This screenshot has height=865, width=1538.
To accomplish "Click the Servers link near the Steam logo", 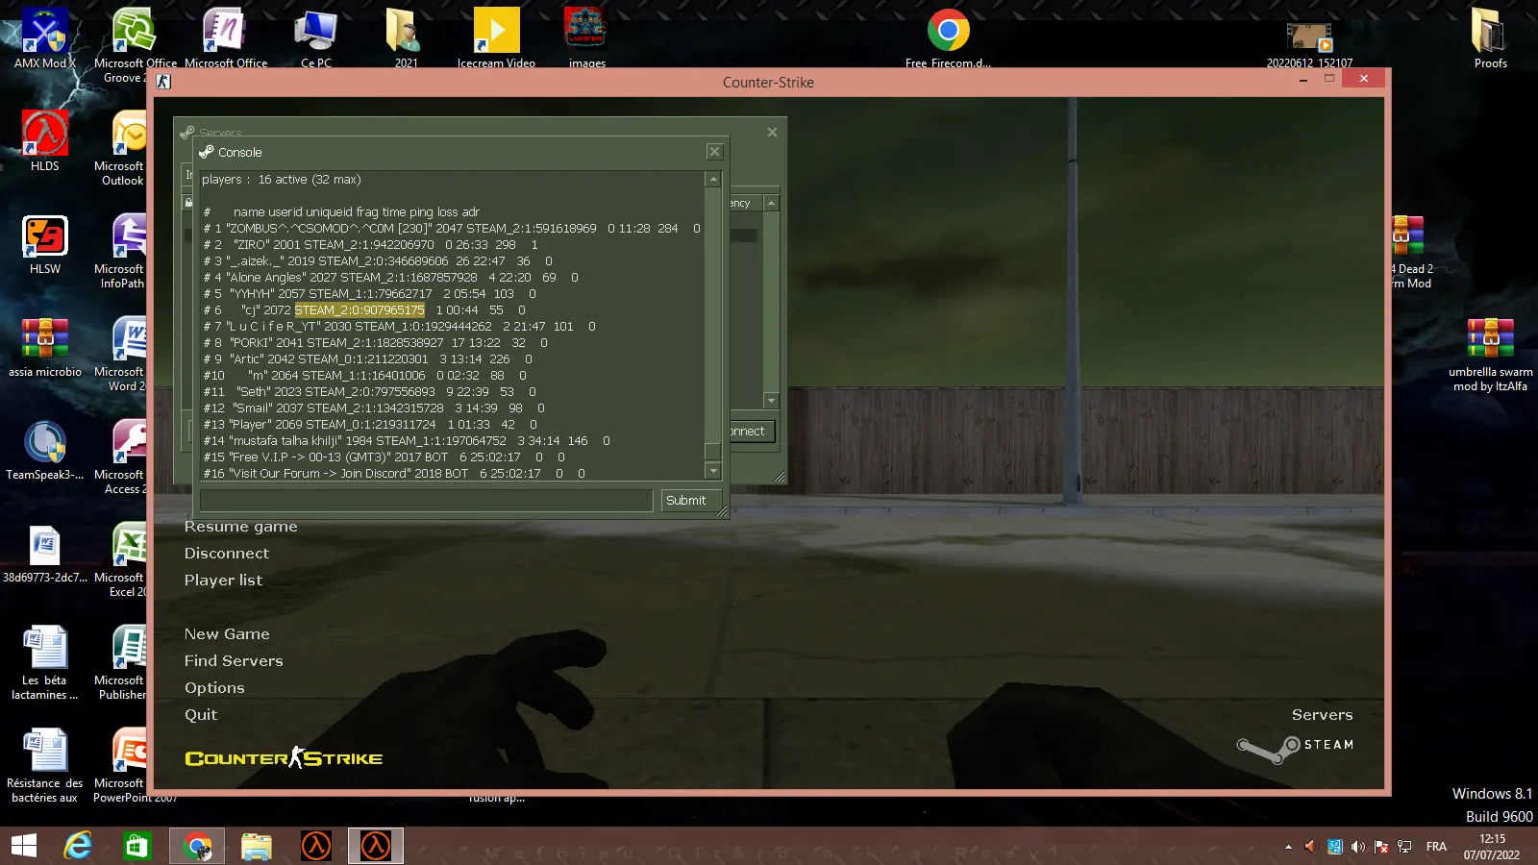I will pos(1322,715).
